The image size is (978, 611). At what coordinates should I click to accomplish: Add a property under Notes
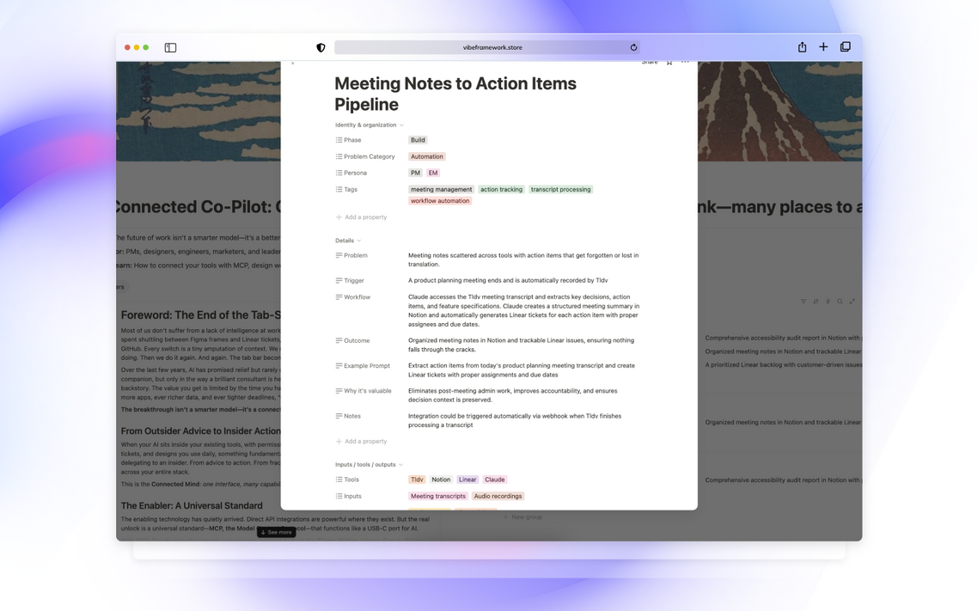362,442
